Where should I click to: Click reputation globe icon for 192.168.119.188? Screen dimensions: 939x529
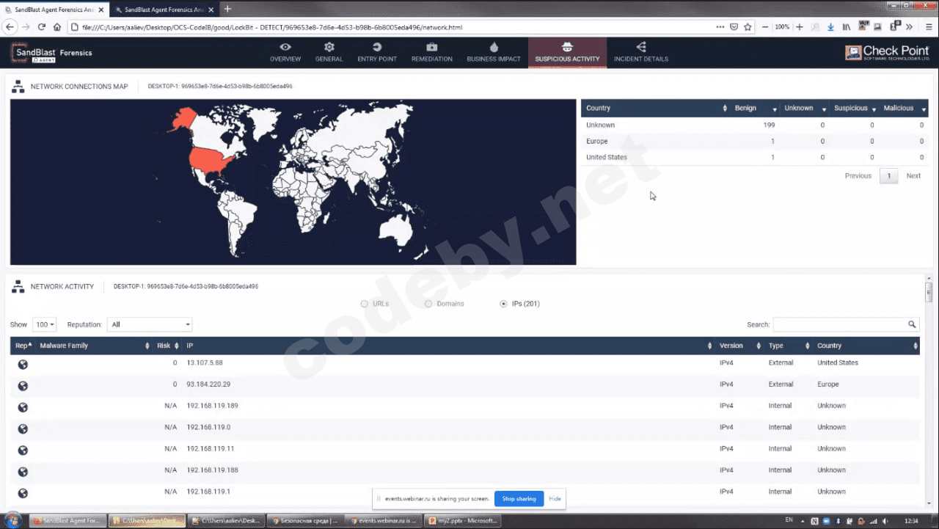click(23, 472)
